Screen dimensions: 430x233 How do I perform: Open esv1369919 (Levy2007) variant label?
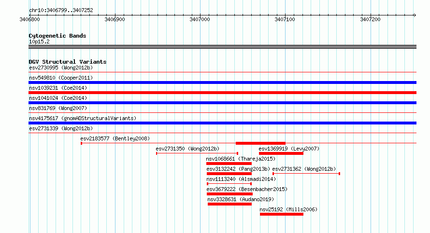tap(289, 149)
